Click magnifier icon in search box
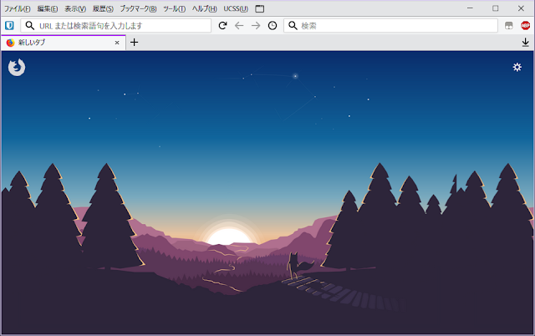 (x=293, y=26)
